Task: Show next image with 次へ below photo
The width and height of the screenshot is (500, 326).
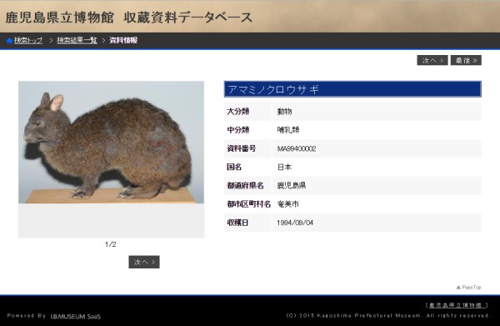Action: pyautogui.click(x=144, y=262)
